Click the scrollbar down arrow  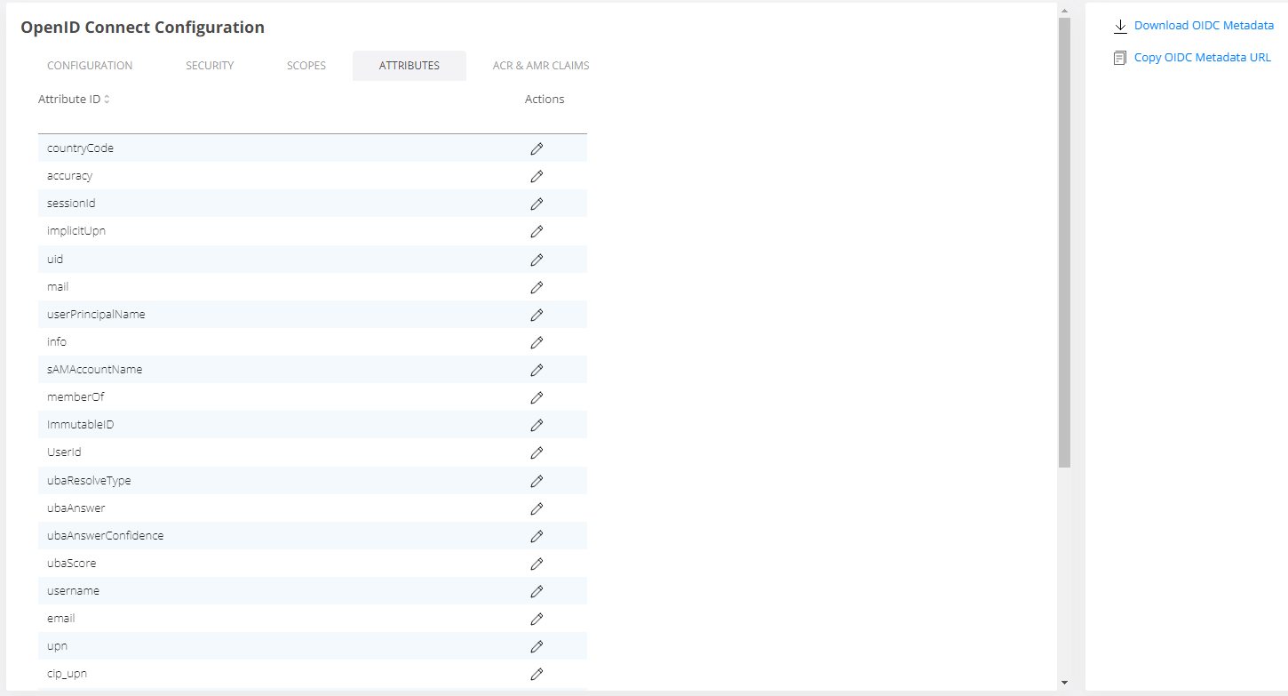click(1064, 683)
